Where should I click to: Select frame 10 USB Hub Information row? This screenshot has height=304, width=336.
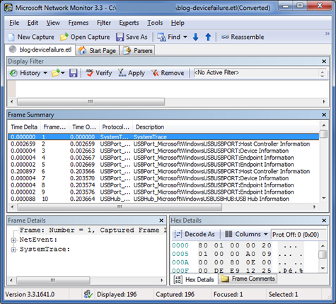coord(163,199)
